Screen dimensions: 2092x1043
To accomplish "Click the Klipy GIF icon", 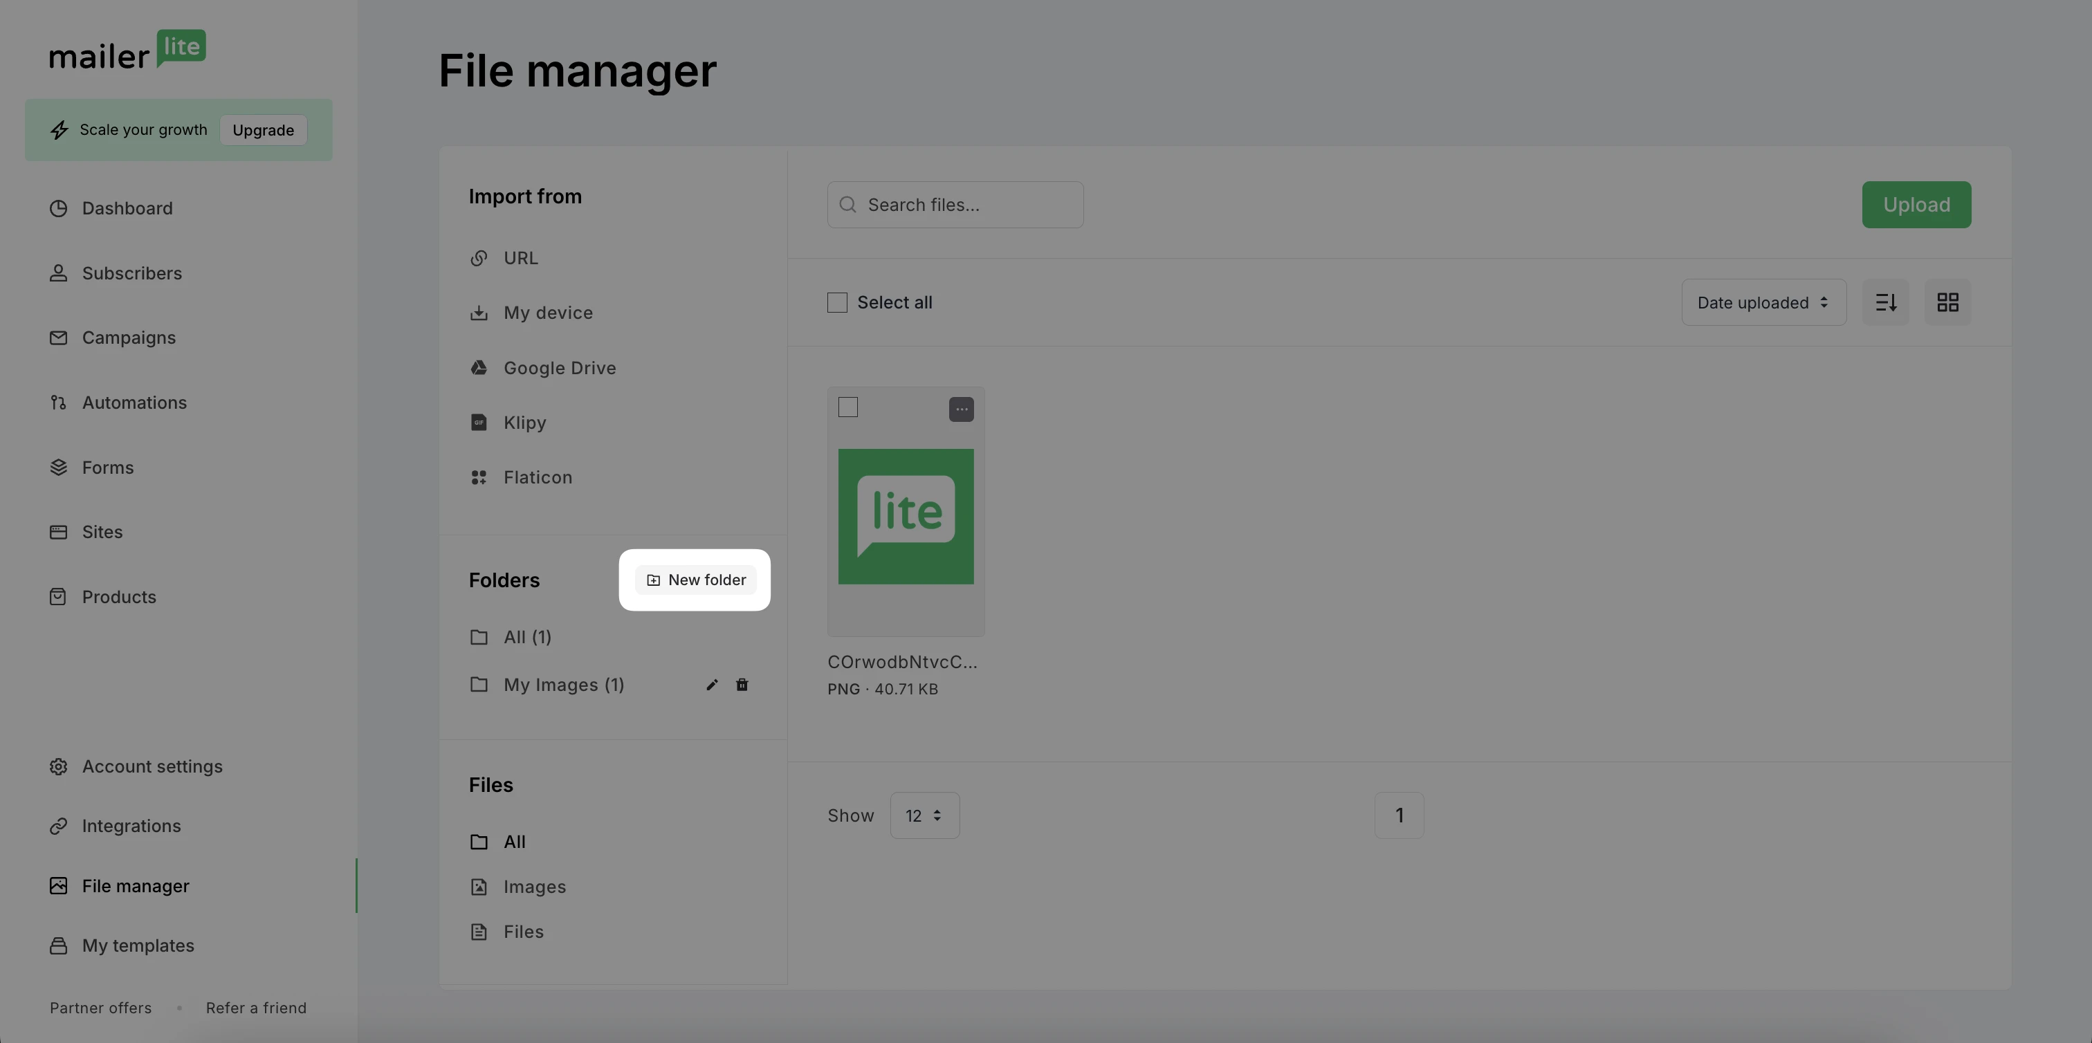I will (x=479, y=423).
